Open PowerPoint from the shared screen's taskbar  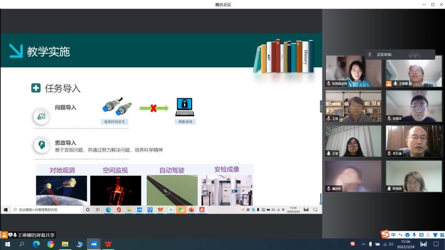coord(202,210)
